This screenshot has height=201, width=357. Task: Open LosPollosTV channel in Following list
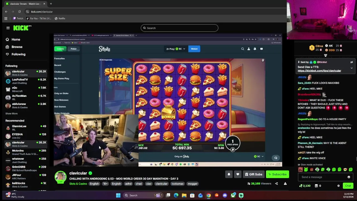[x=26, y=81]
